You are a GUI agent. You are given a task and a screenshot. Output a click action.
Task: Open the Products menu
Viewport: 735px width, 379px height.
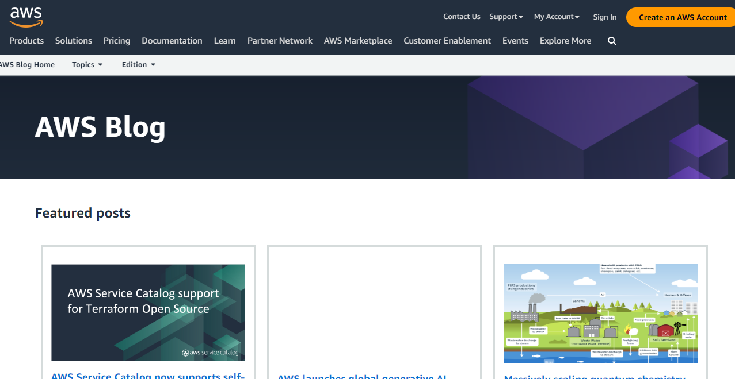coord(26,41)
